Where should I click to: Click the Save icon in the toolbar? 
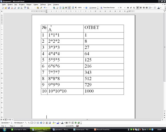(9, 8)
